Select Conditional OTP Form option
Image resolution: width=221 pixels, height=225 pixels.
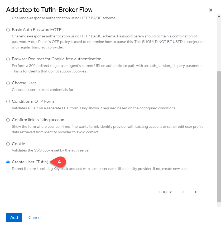click(8, 101)
